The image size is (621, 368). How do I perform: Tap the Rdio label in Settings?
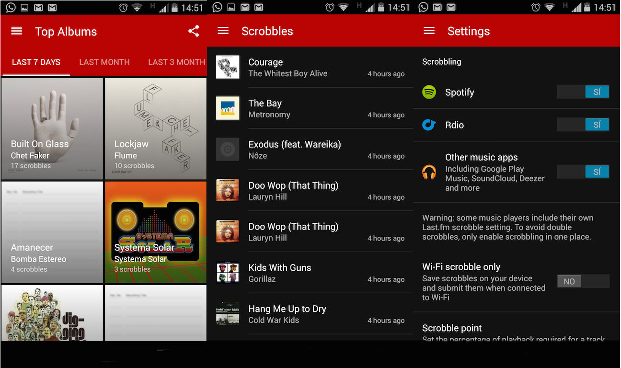454,125
